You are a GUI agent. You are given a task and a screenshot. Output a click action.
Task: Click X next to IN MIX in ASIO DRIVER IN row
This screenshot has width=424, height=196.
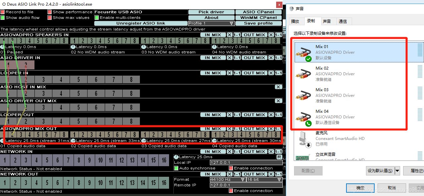pos(229,58)
